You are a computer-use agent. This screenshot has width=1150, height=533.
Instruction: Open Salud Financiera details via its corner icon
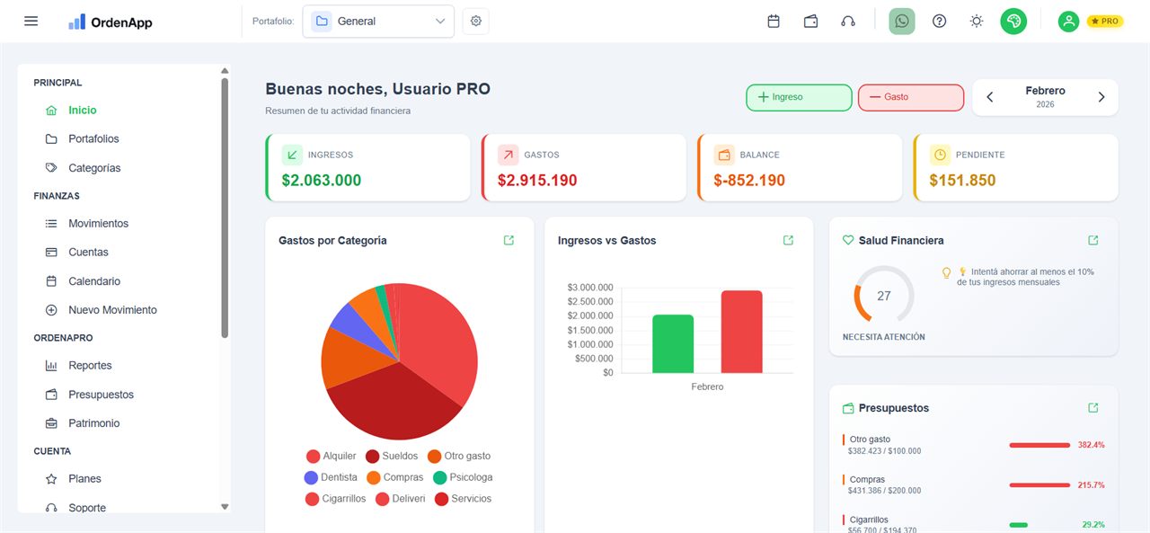[1092, 240]
